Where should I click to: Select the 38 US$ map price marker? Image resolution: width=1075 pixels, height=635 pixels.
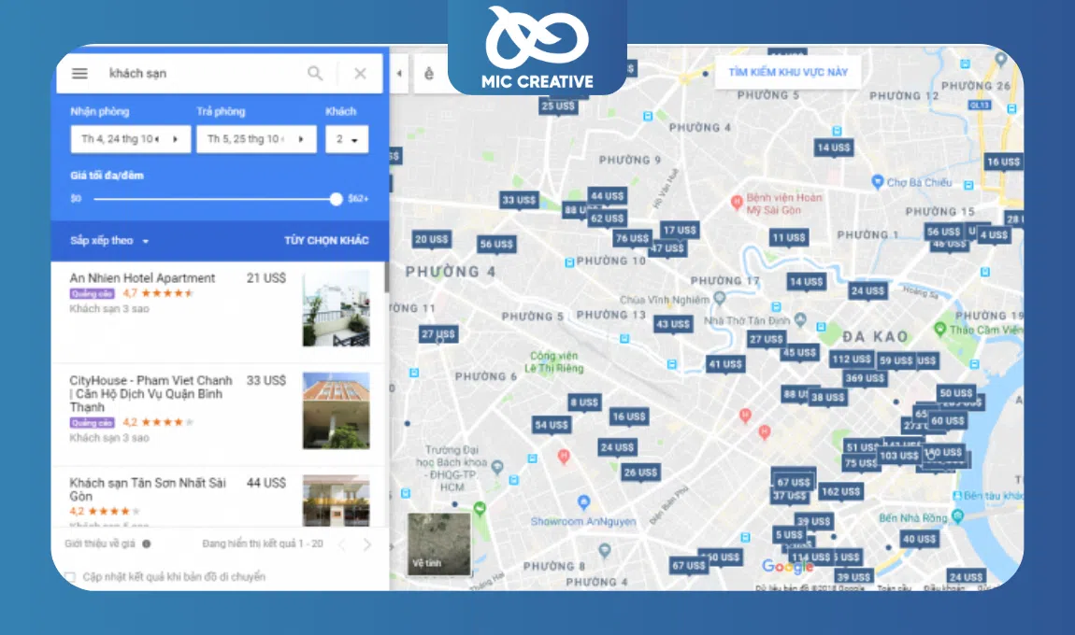pyautogui.click(x=827, y=397)
